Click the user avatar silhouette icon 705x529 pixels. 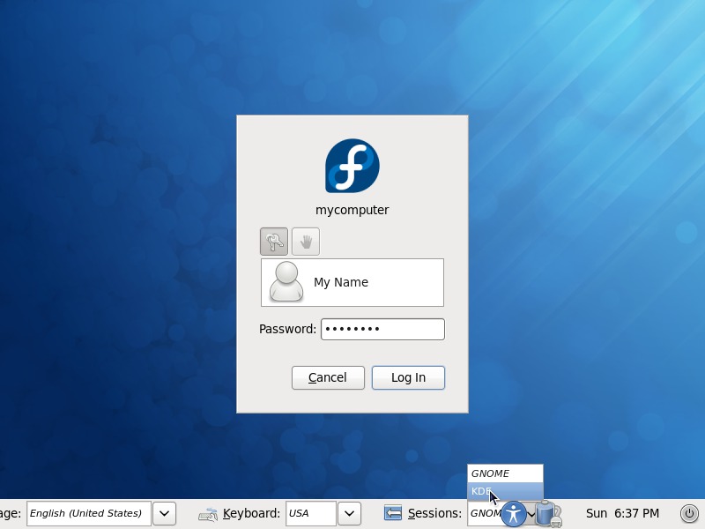click(286, 282)
